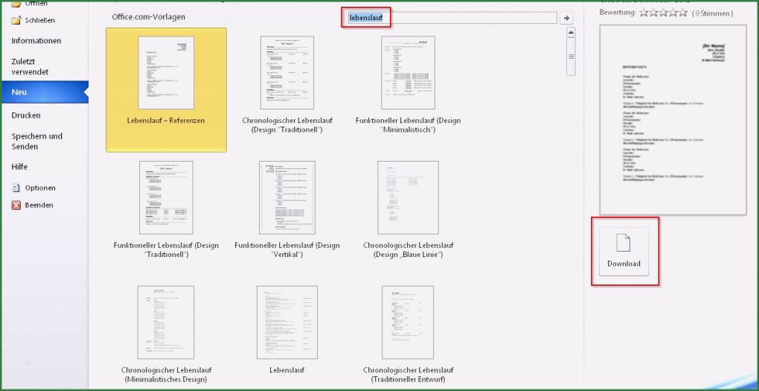Screen dimensions: 759x391
Task: Click the search arrow button
Action: [x=566, y=18]
